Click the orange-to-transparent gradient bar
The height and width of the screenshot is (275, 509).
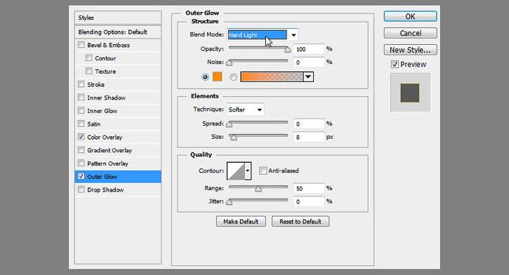[x=272, y=77]
